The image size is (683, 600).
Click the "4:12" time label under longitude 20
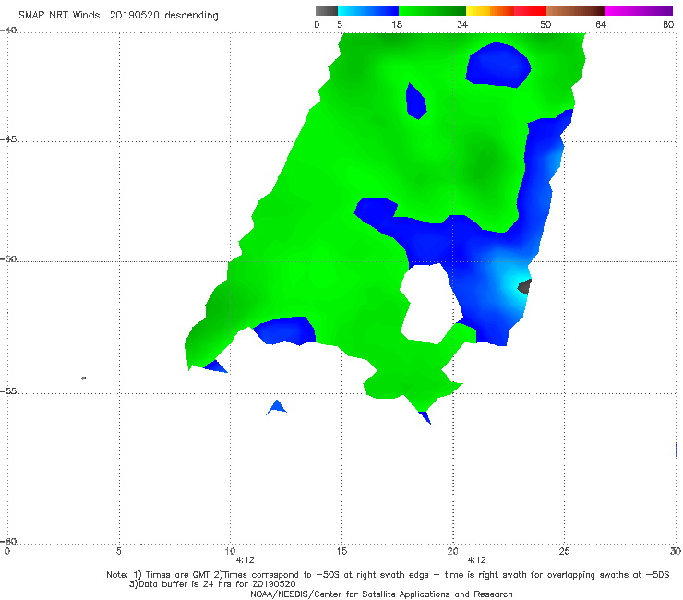coord(476,560)
